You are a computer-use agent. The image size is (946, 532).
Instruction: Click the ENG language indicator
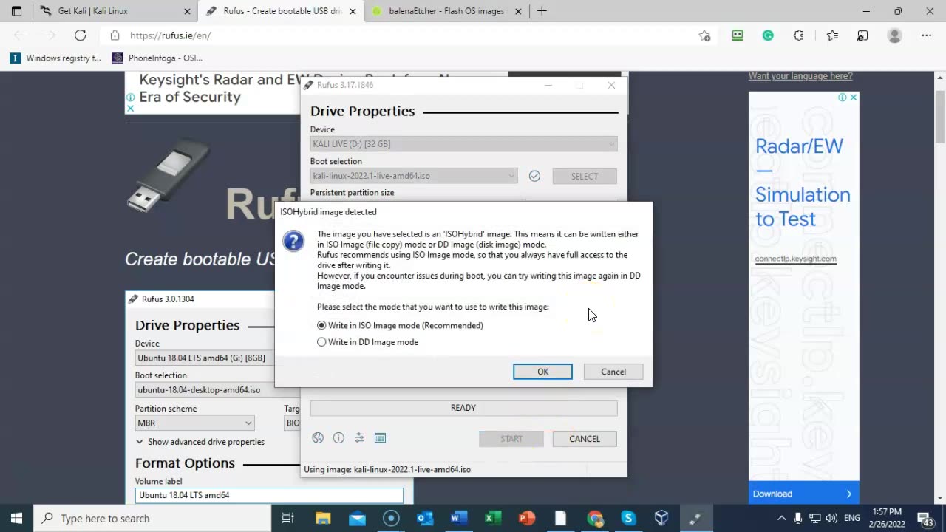click(x=852, y=518)
